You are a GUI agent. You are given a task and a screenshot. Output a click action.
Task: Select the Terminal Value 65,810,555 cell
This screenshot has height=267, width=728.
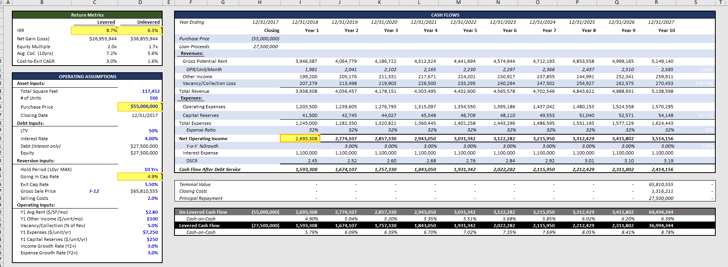click(661, 184)
